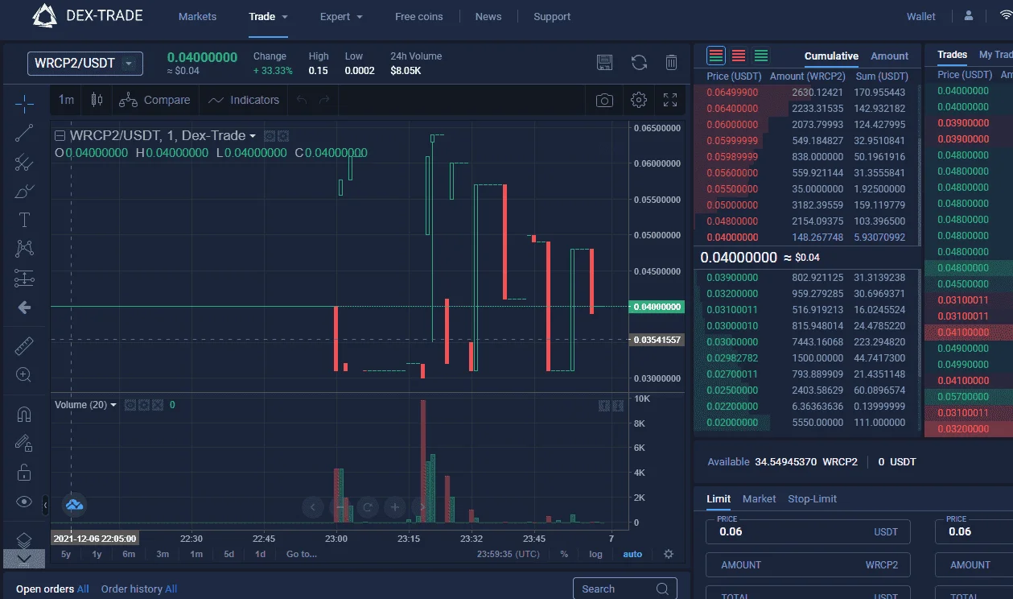Open the user account icon
The height and width of the screenshot is (599, 1013).
969,16
